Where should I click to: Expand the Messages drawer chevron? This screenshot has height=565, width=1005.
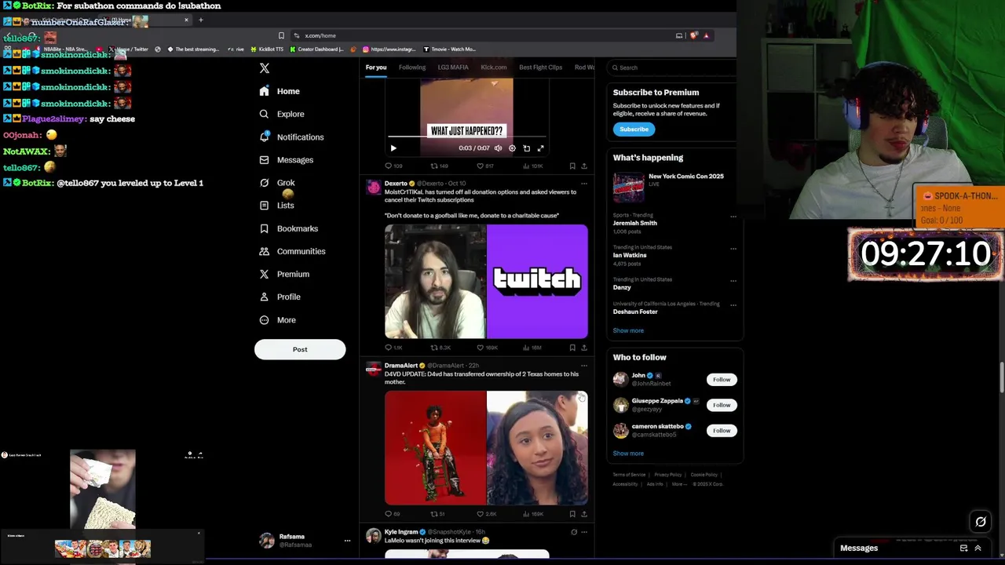click(978, 548)
